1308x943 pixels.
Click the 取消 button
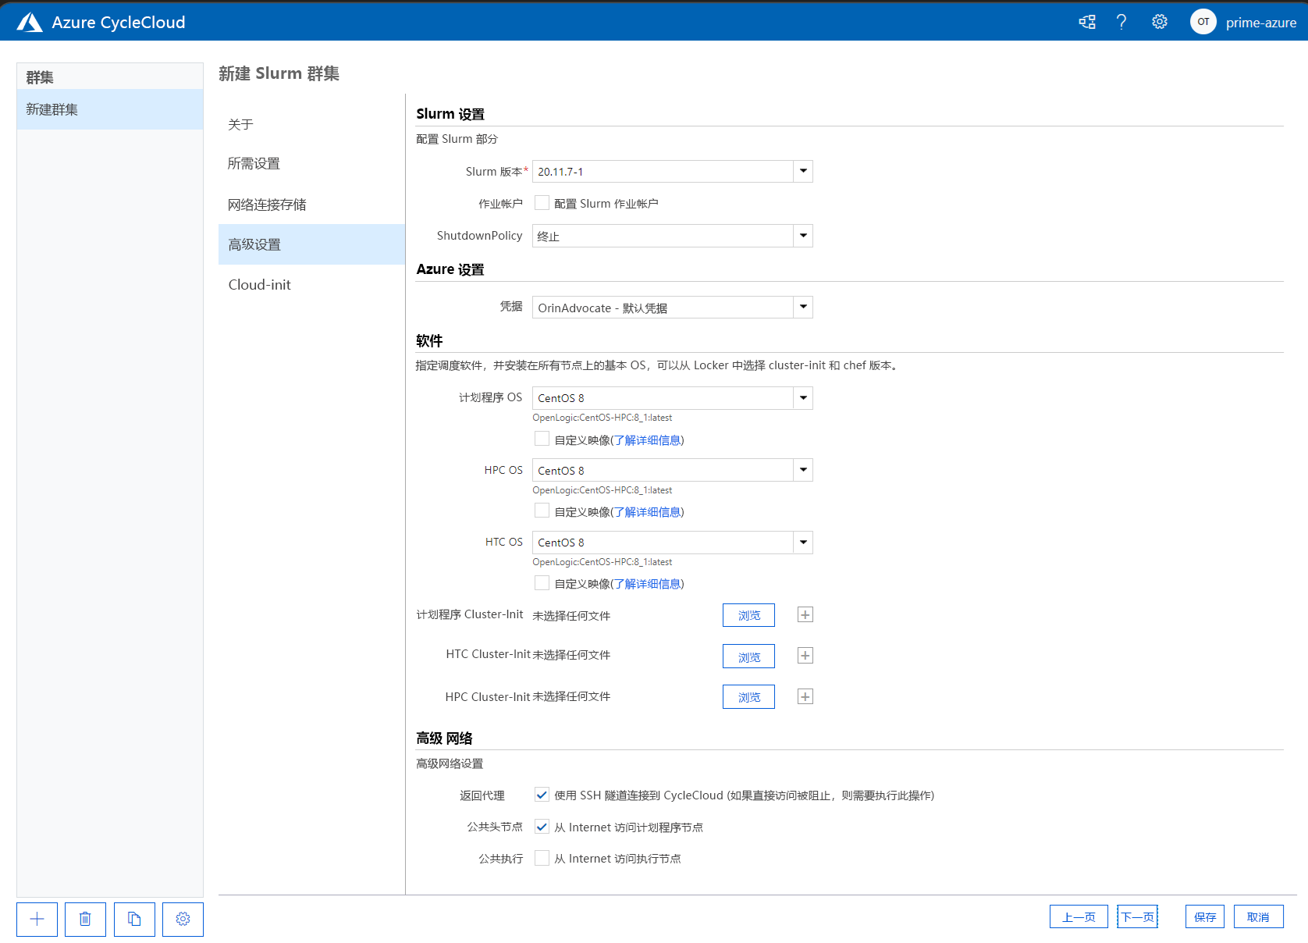tap(1258, 916)
